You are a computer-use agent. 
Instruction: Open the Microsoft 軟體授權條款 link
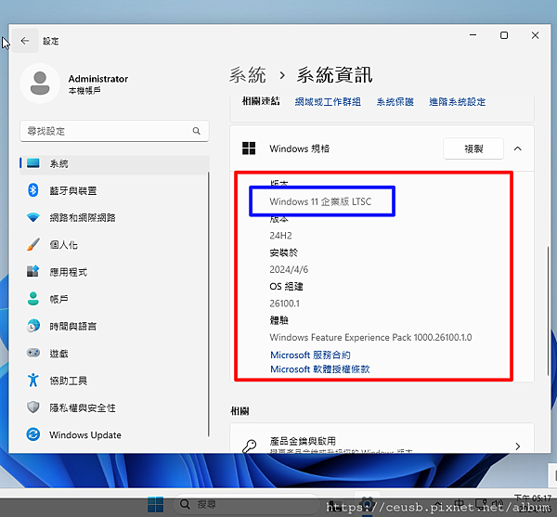[x=319, y=368]
